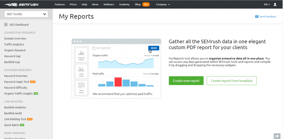Open the Blog link
283x139 pixels.
[x=138, y=4]
